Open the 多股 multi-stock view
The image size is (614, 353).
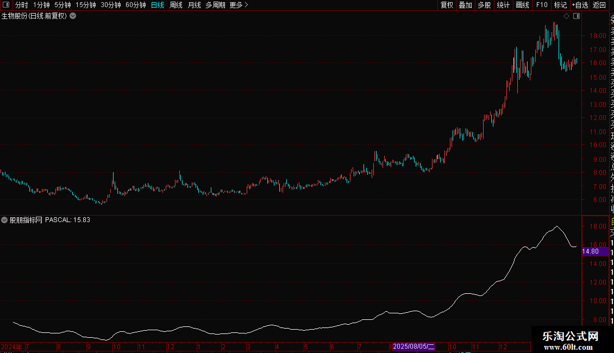coord(484,5)
